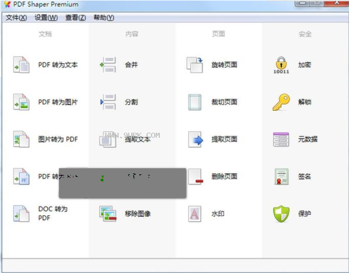The width and height of the screenshot is (349, 273).
Task: Choose the 元数据 label
Action: [x=308, y=139]
